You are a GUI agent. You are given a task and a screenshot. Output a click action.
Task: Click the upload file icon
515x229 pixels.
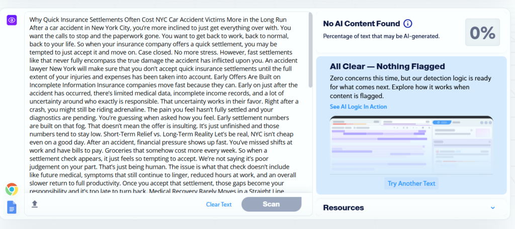[x=35, y=204]
